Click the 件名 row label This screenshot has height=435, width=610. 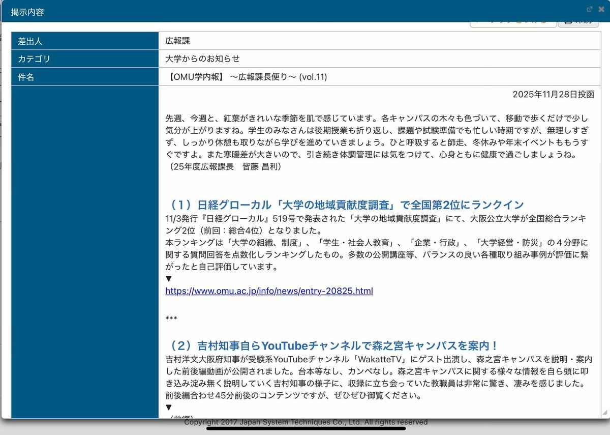point(26,77)
